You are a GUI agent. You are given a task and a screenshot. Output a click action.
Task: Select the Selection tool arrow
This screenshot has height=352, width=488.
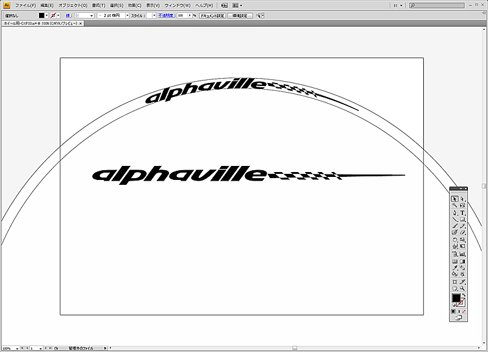point(454,199)
